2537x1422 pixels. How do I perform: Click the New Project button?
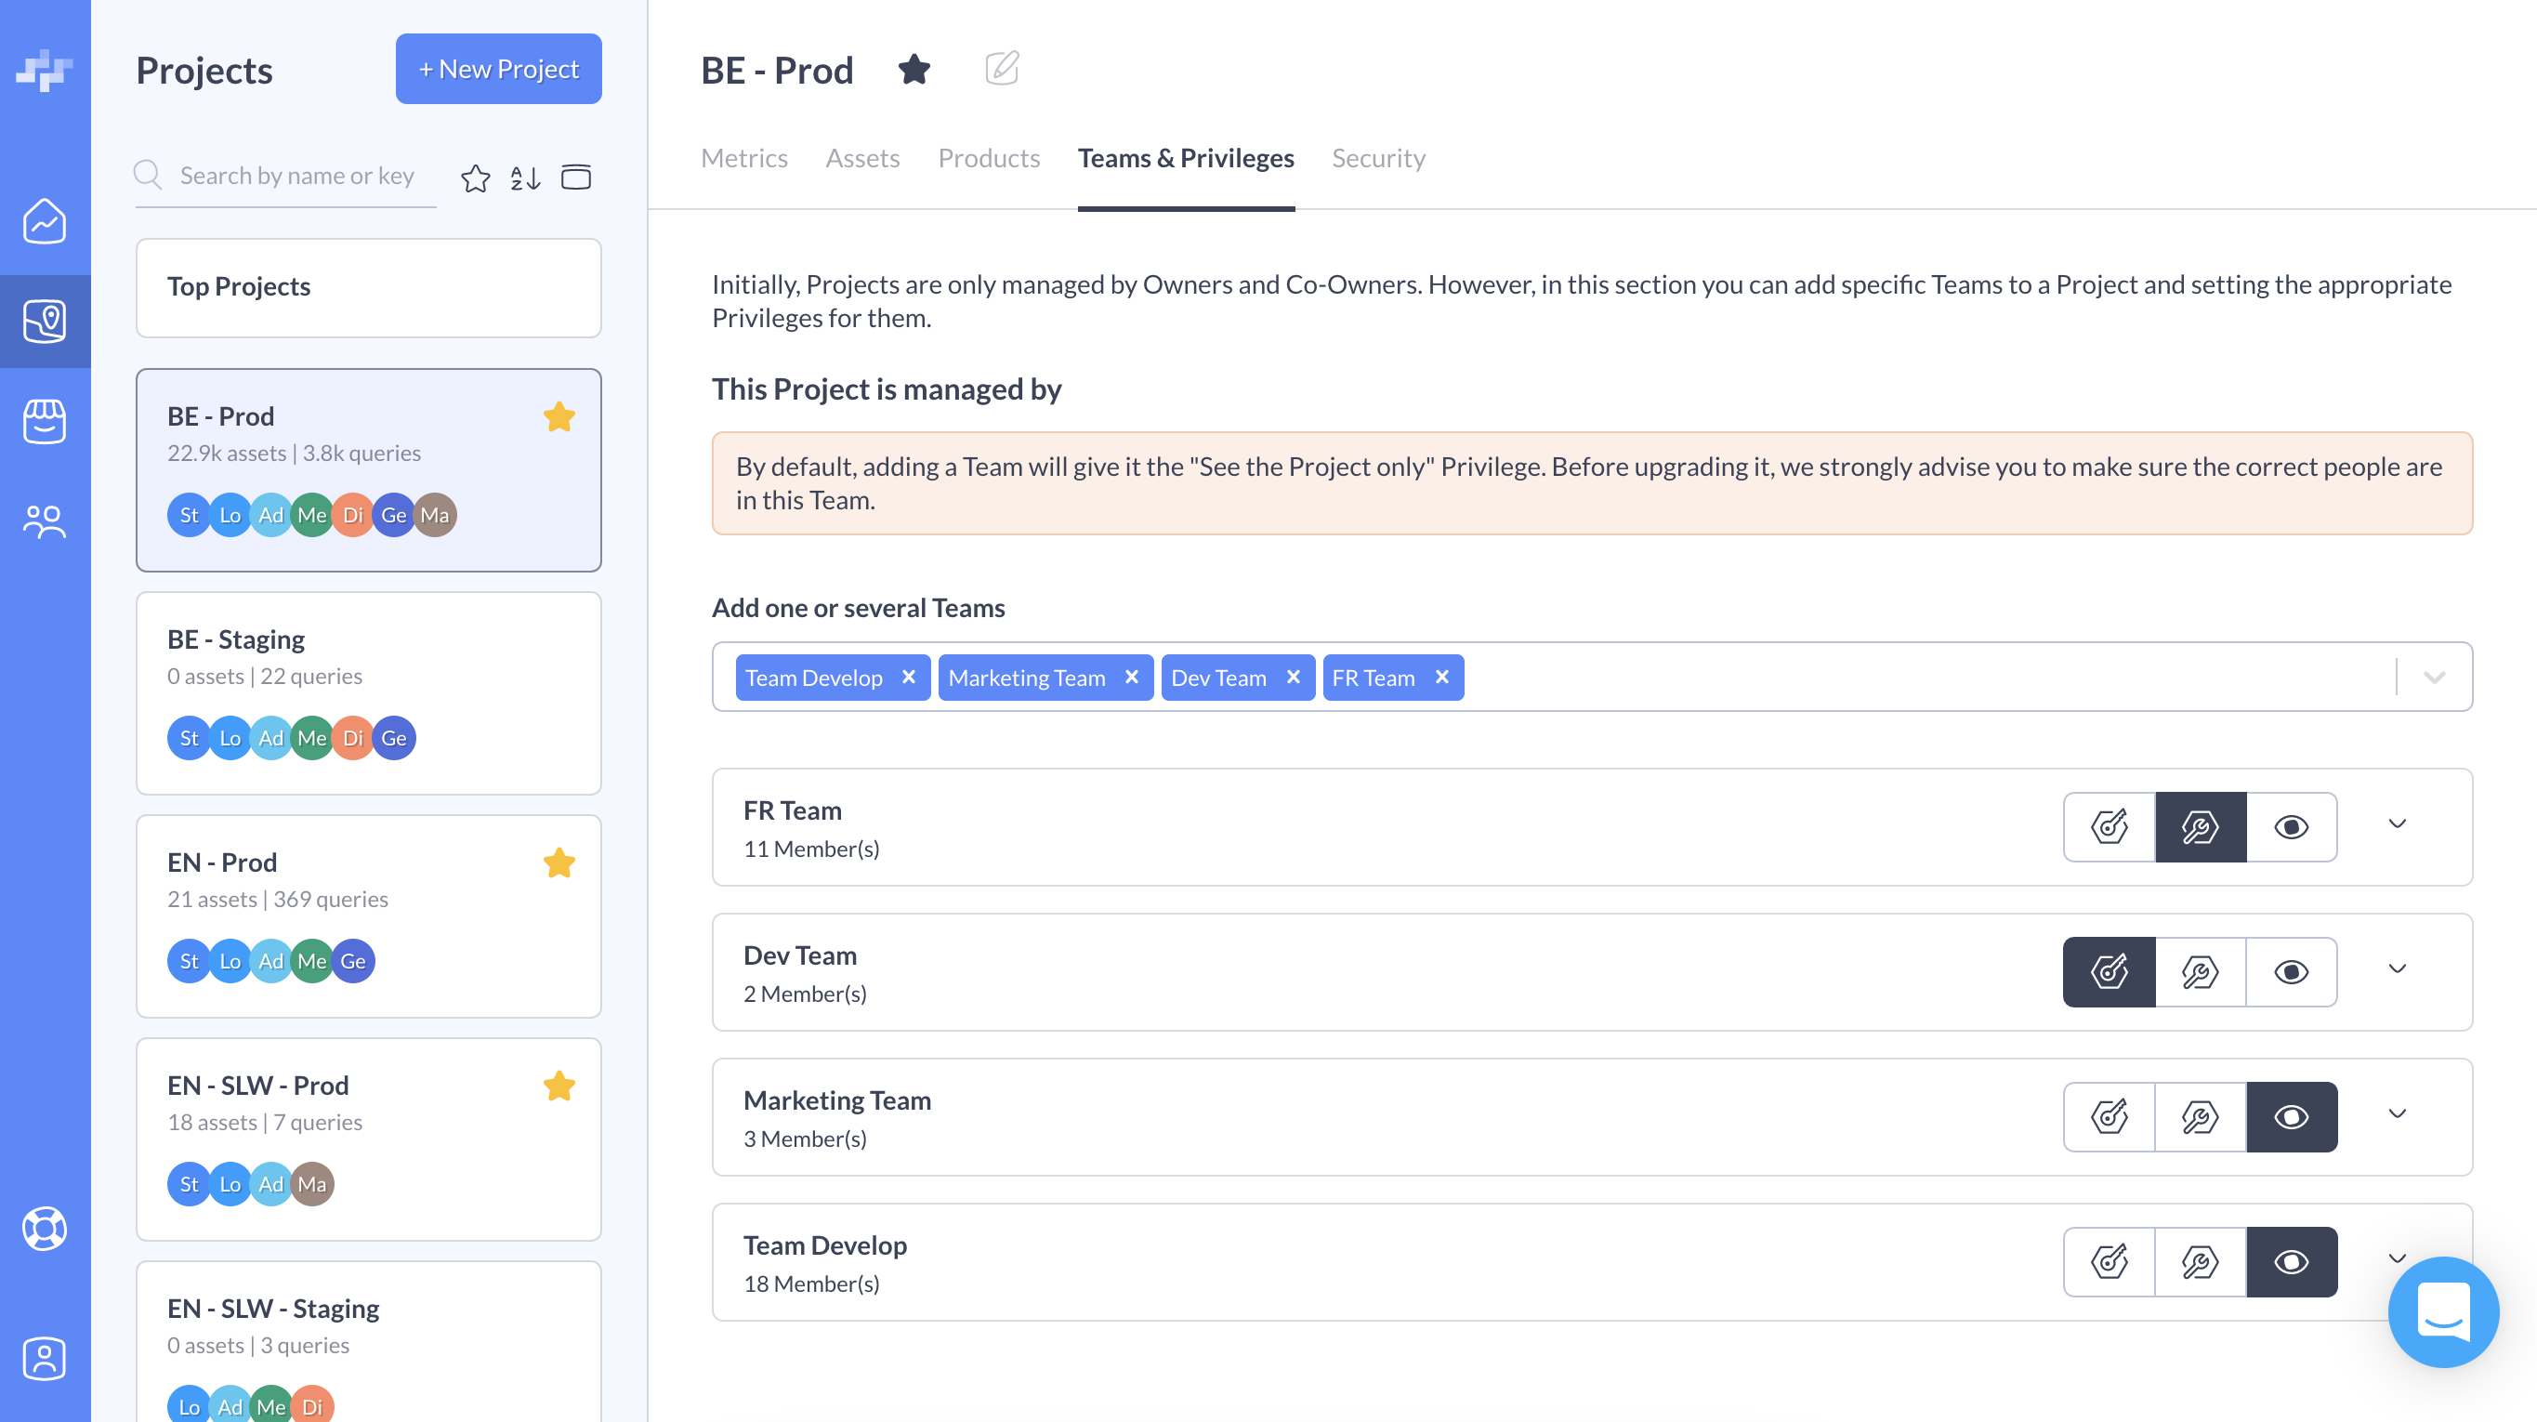tap(498, 69)
